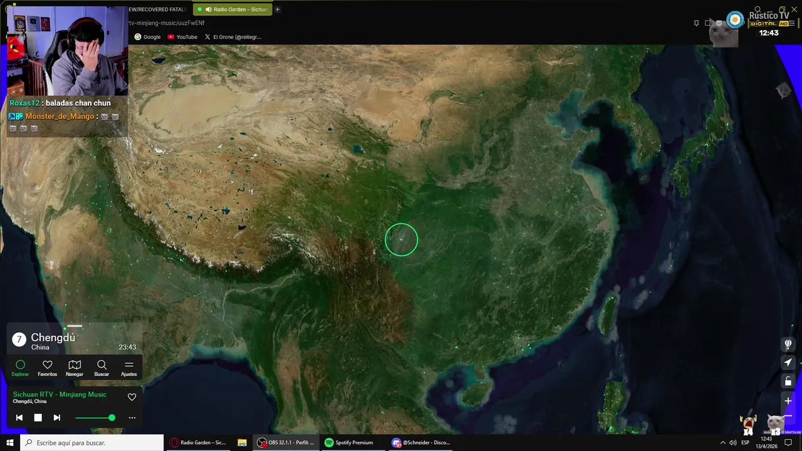Favorite the Sichuan RTV station with heart
This screenshot has height=451, width=802.
132,397
